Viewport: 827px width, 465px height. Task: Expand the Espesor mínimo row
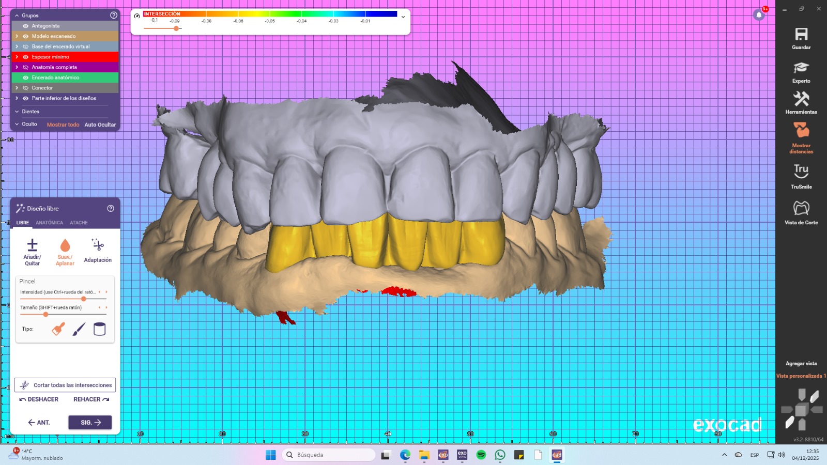coord(17,57)
